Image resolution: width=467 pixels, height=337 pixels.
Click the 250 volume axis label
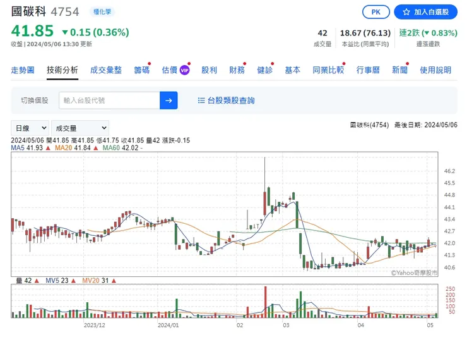coord(451,289)
